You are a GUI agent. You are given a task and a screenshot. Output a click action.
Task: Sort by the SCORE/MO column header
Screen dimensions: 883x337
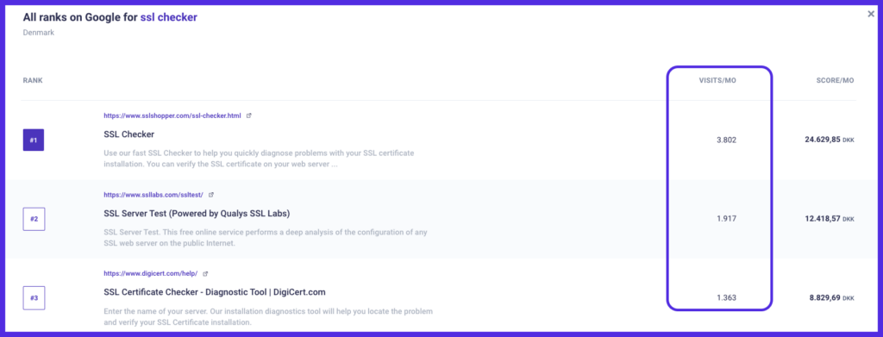click(835, 80)
